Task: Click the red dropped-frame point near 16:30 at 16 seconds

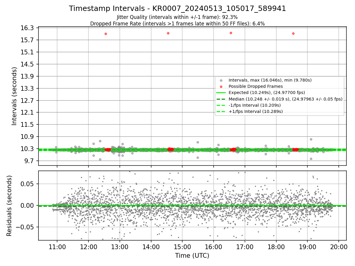Action: coord(231,33)
